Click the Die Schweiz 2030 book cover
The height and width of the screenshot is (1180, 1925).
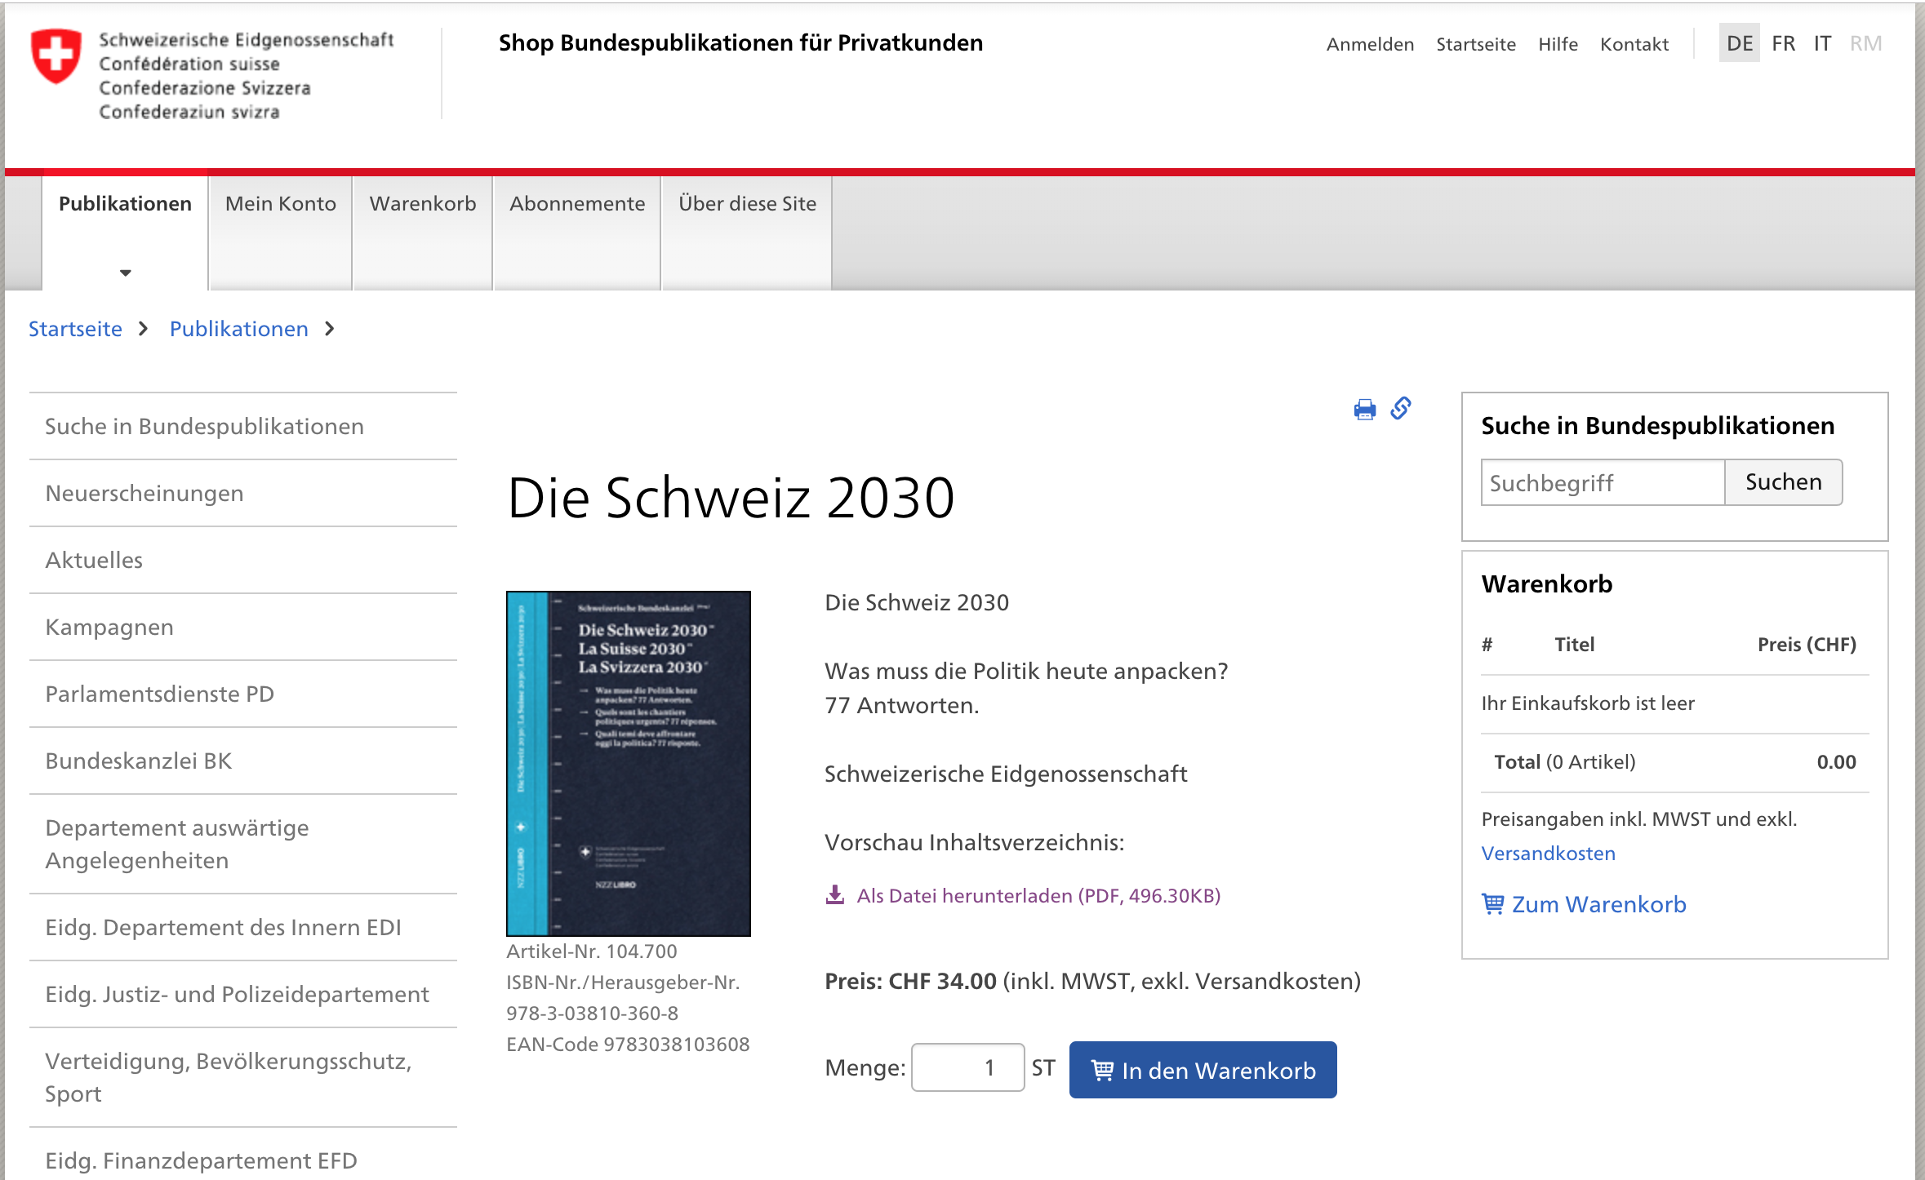point(628,763)
